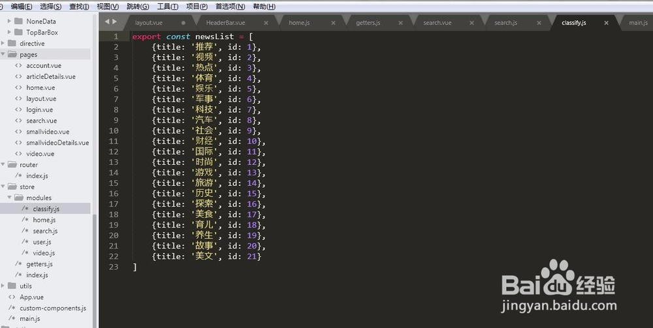Collapse the router folder arrow
The height and width of the screenshot is (328, 653).
(x=3, y=164)
